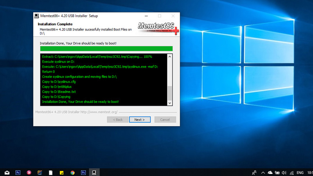Open the red round app in taskbar

(29, 172)
